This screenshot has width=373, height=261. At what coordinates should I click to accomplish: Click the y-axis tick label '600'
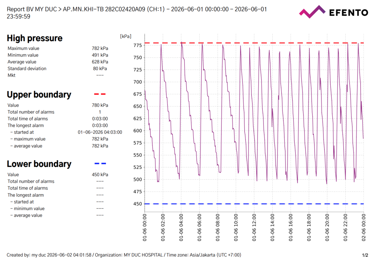(x=138, y=130)
